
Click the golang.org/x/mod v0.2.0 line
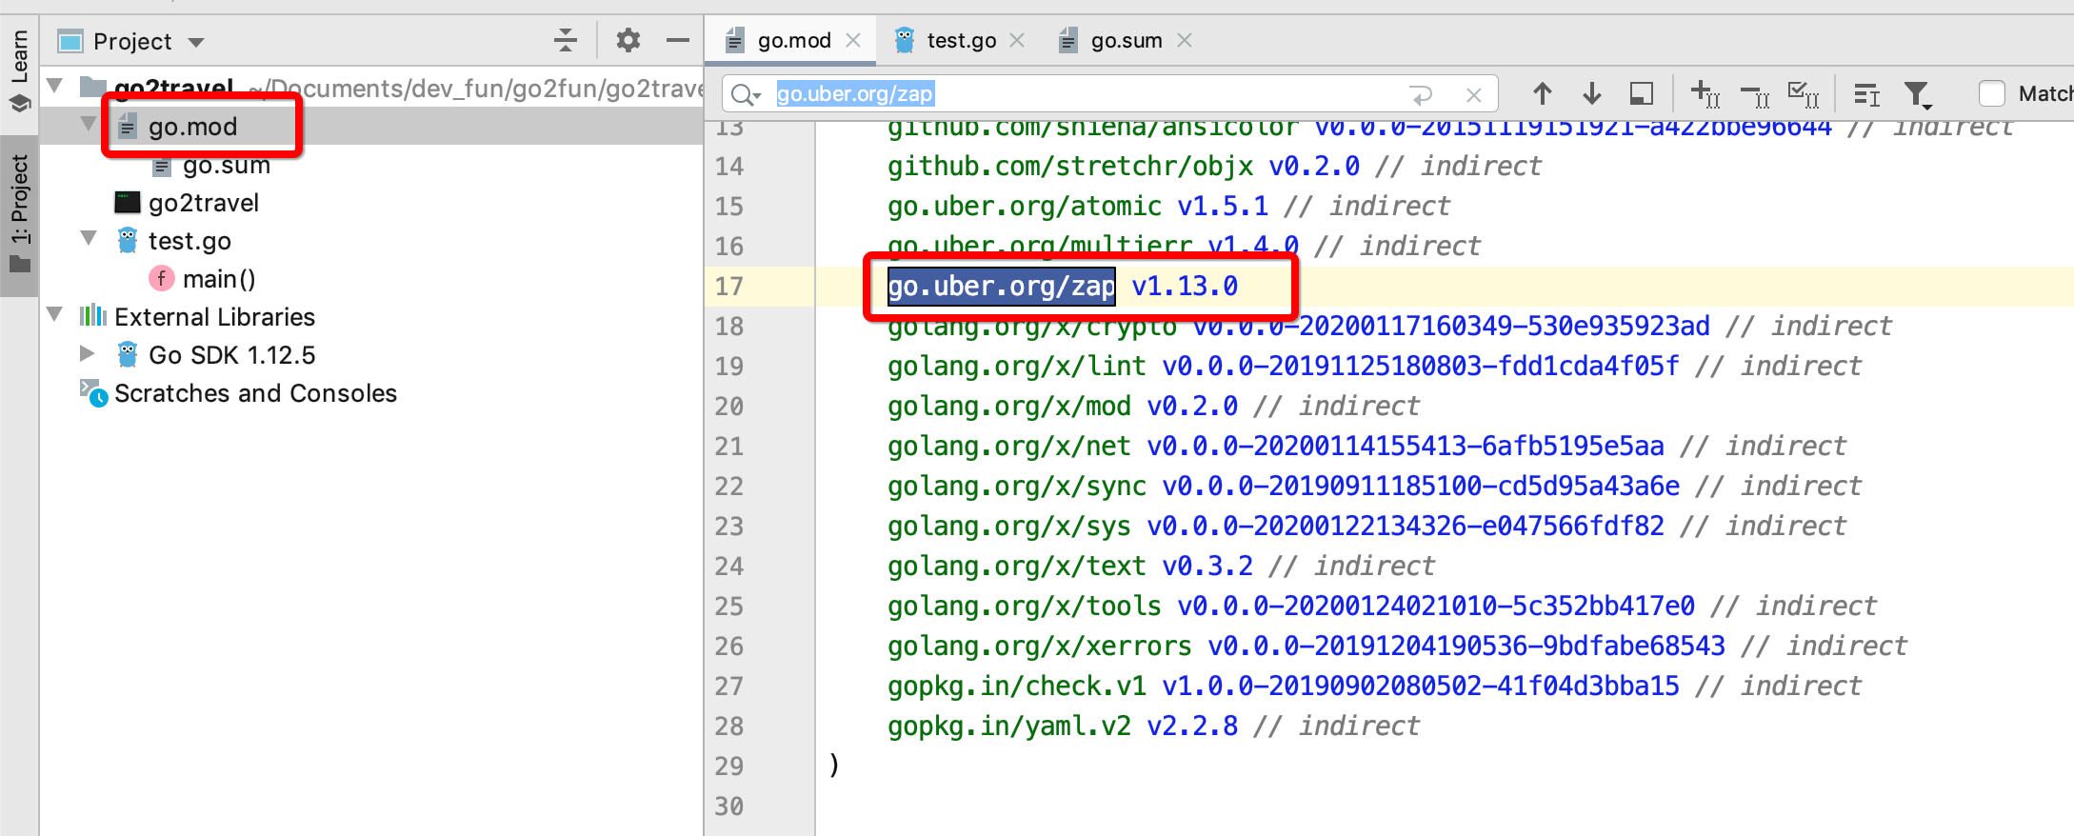coord(1153,406)
